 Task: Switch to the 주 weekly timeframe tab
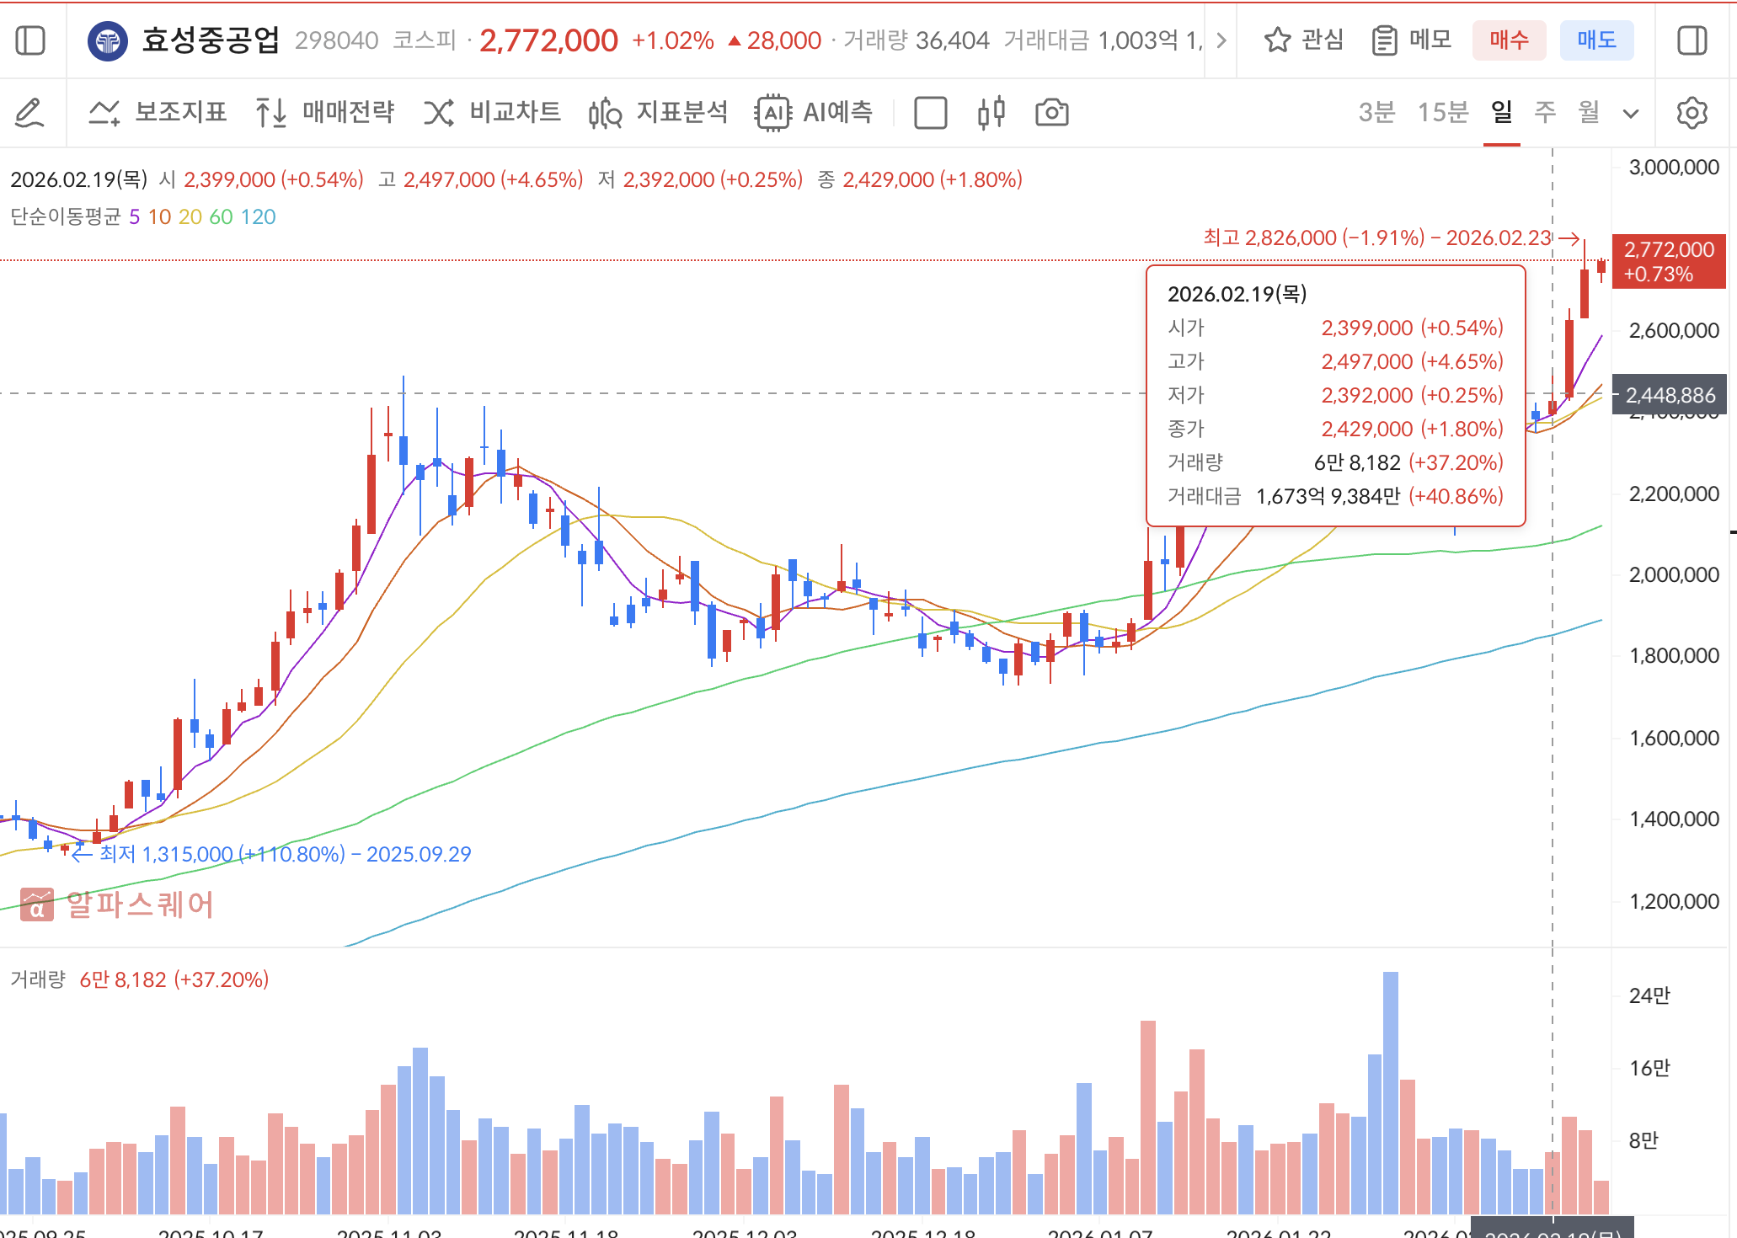click(x=1547, y=112)
